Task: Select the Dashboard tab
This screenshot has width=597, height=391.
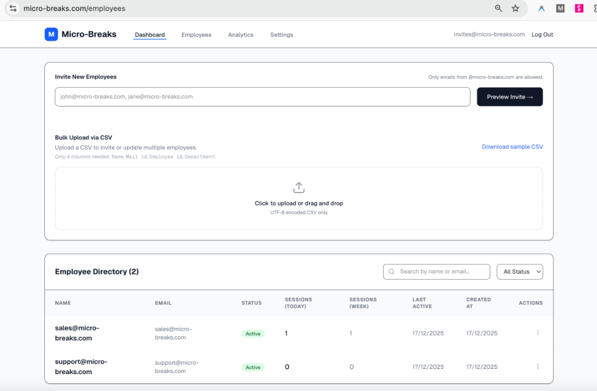Action: pyautogui.click(x=150, y=35)
